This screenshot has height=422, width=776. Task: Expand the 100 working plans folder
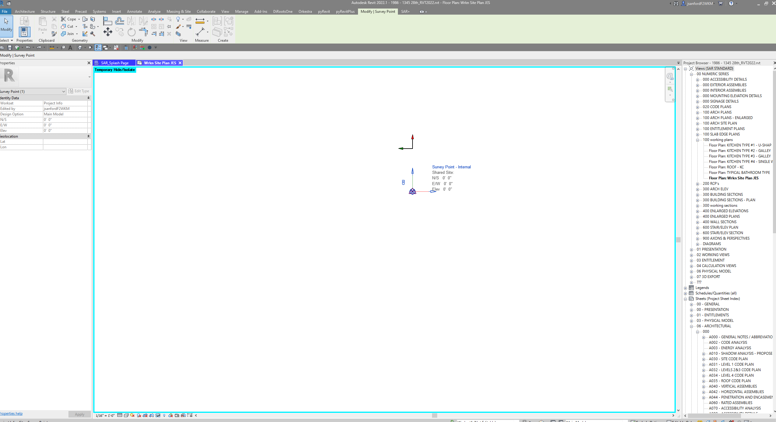(698, 140)
